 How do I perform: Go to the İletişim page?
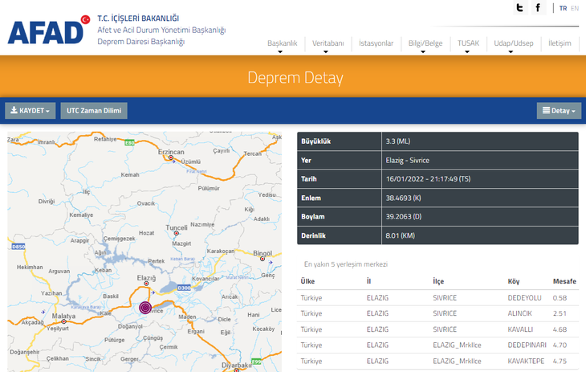[560, 43]
